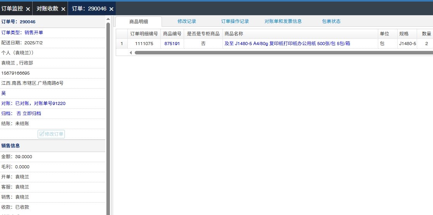Click the 收款：已收款 line
The image size is (433, 215).
(x=53, y=207)
